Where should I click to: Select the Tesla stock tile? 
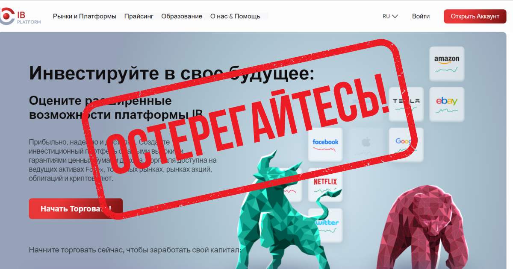point(406,104)
